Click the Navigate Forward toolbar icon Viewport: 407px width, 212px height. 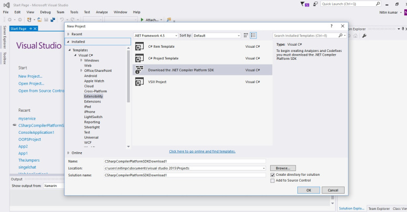pos(20,20)
